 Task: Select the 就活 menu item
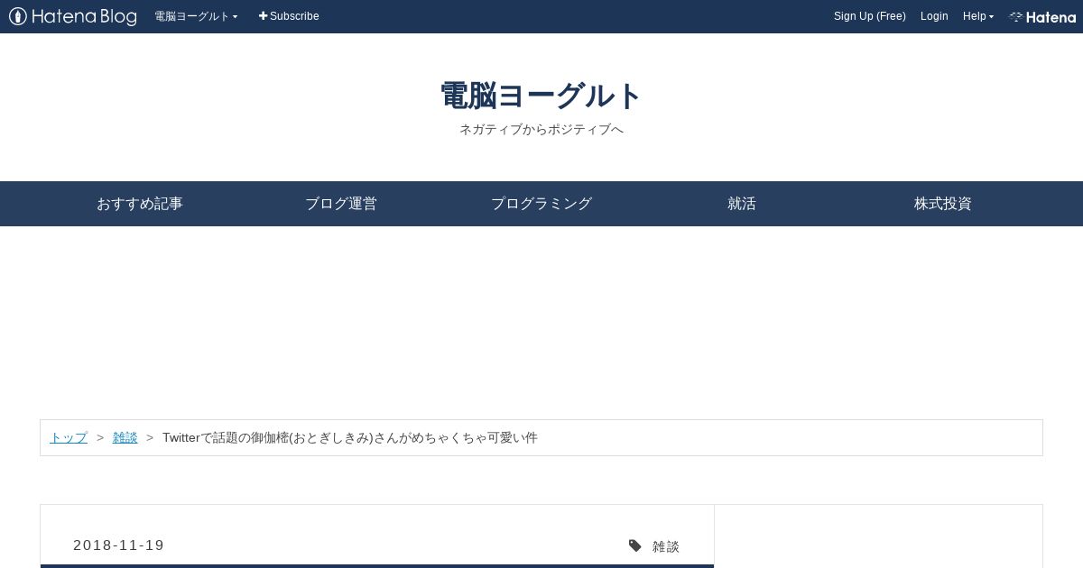click(742, 204)
